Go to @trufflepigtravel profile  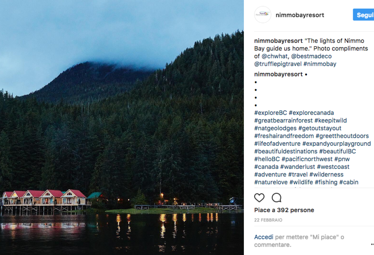[278, 64]
